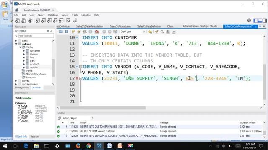Expand the customer table node

(x=24, y=51)
